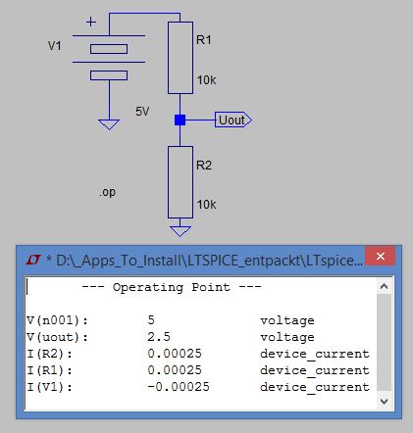Click the 5V value of source V1
The height and width of the screenshot is (433, 413).
pos(142,112)
